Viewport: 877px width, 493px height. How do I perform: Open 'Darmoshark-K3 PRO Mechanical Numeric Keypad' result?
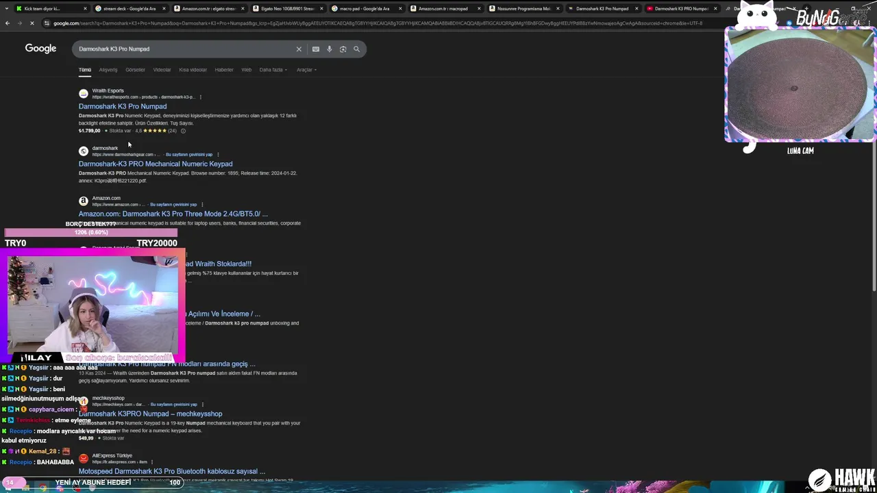(156, 164)
